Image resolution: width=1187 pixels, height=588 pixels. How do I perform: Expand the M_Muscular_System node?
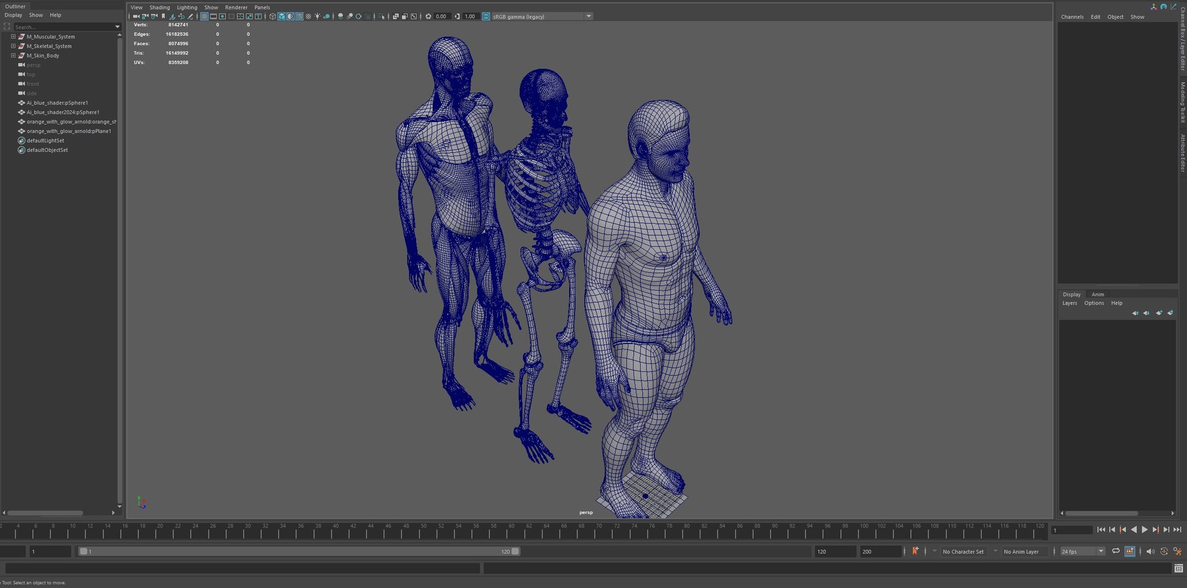click(x=13, y=36)
